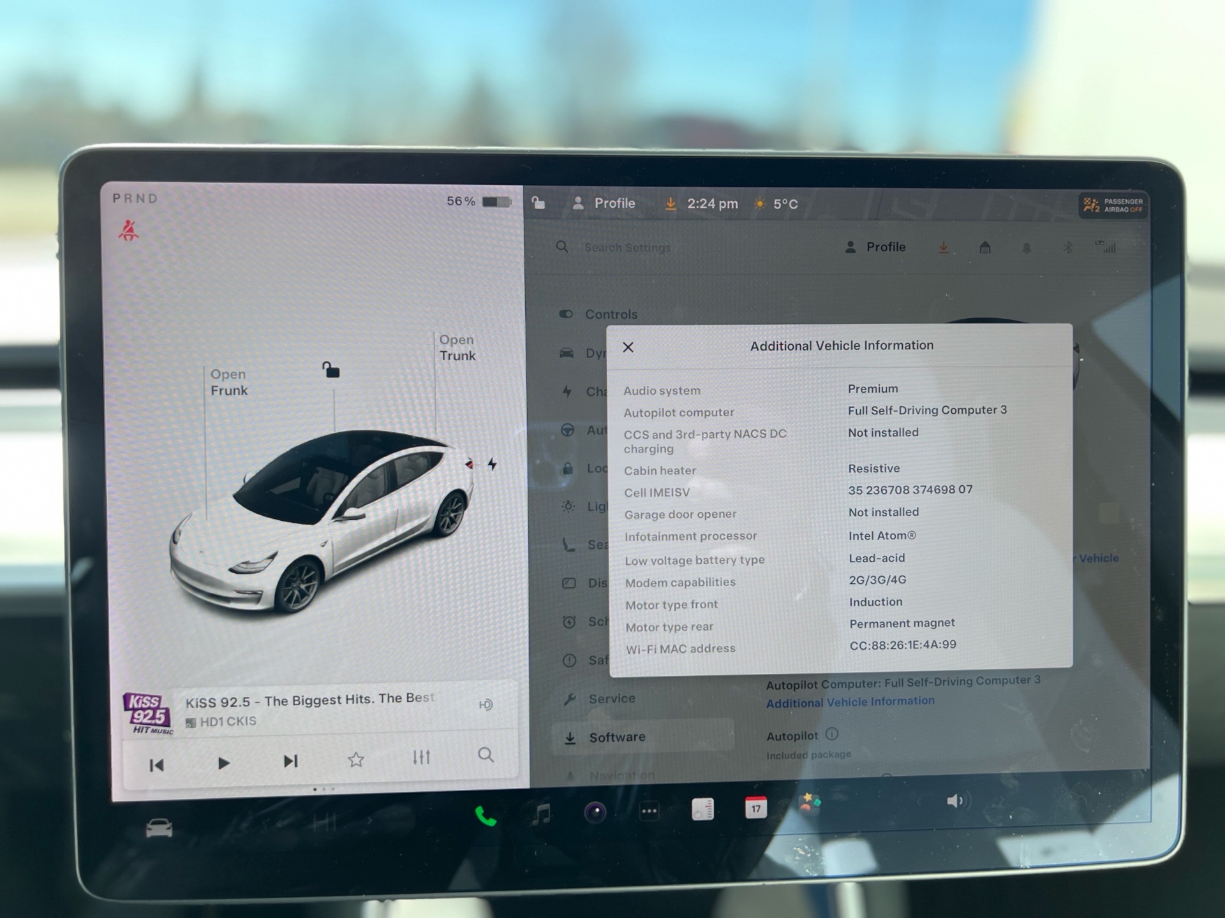
Task: Open the calendar app showing 17
Action: [755, 808]
